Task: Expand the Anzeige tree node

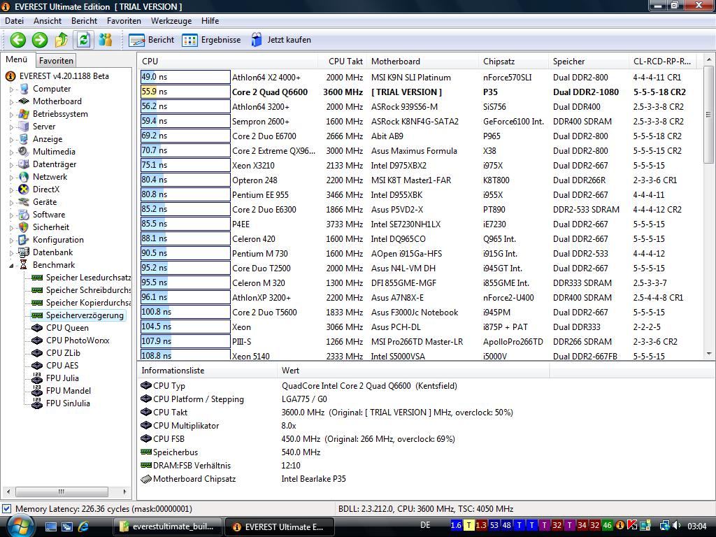Action: coord(11,140)
